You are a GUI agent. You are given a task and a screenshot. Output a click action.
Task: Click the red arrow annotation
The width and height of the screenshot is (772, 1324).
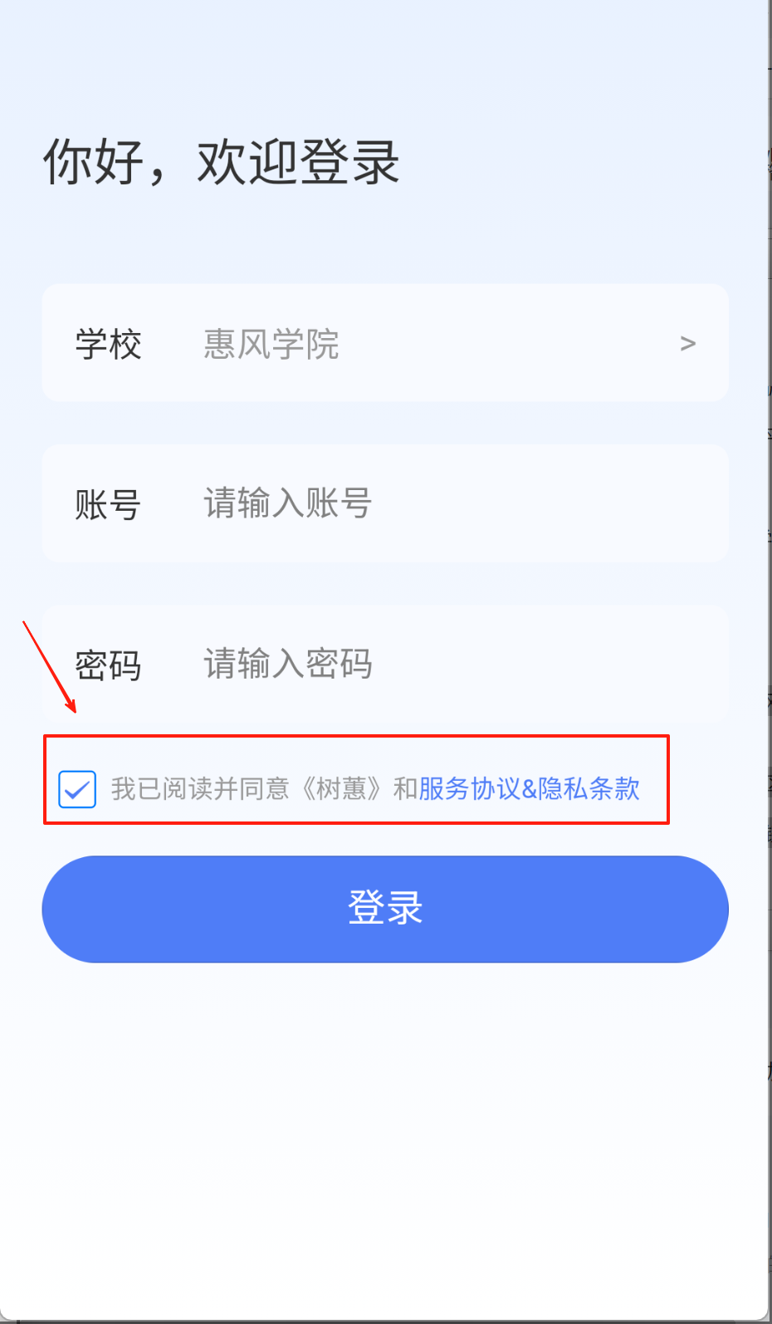[x=49, y=666]
